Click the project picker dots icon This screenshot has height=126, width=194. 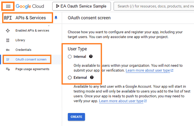[x=57, y=6]
